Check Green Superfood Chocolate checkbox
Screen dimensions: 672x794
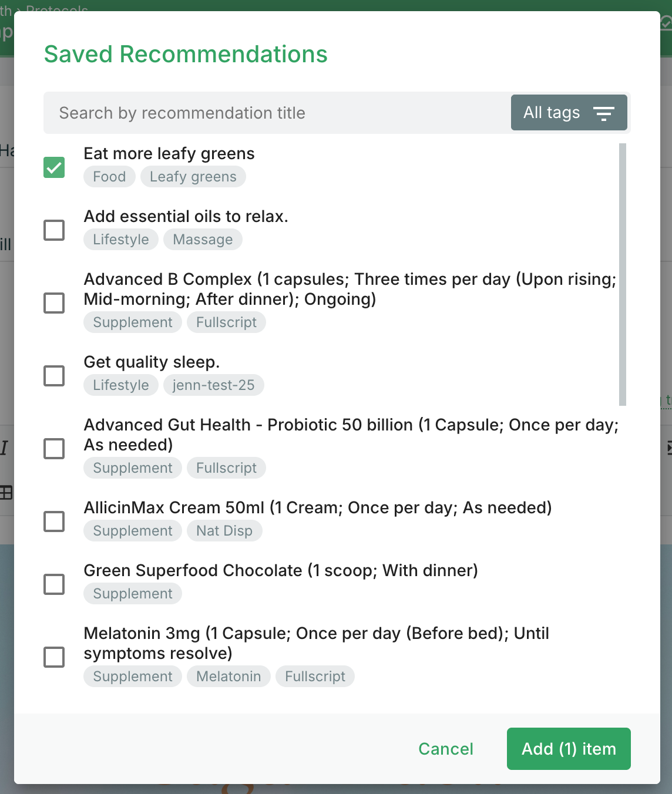pyautogui.click(x=54, y=584)
